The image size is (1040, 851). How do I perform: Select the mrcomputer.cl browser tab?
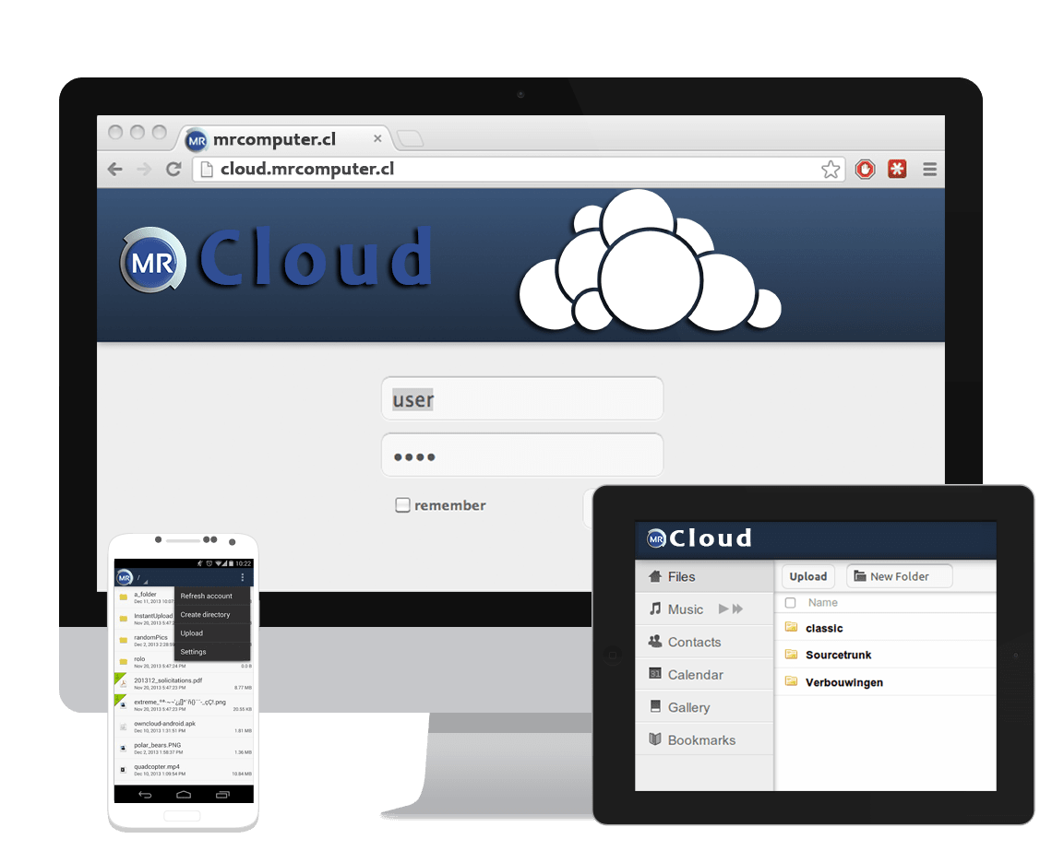tap(284, 139)
